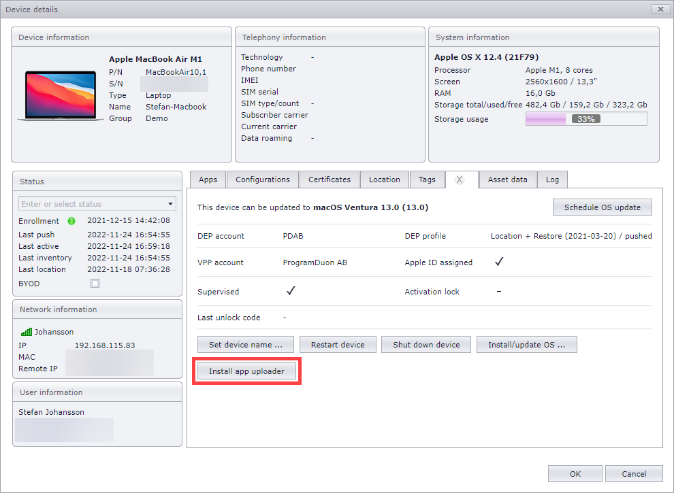The image size is (674, 493).
Task: Click the Apple M1, 8 cores value
Action: pos(559,70)
